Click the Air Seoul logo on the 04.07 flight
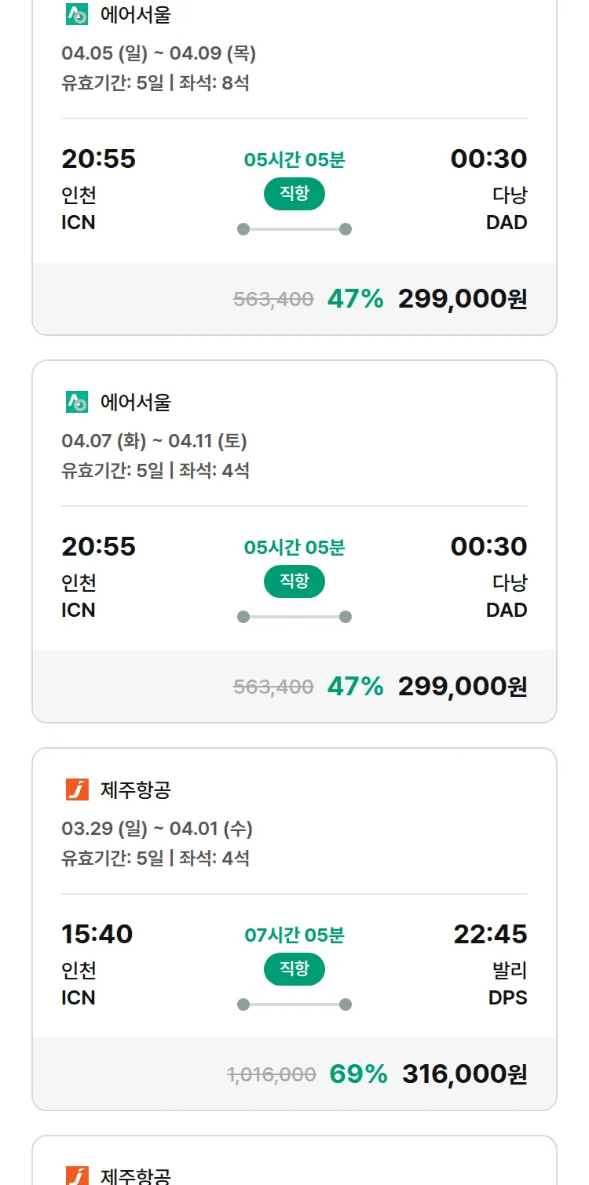The height and width of the screenshot is (1185, 589). tap(77, 403)
